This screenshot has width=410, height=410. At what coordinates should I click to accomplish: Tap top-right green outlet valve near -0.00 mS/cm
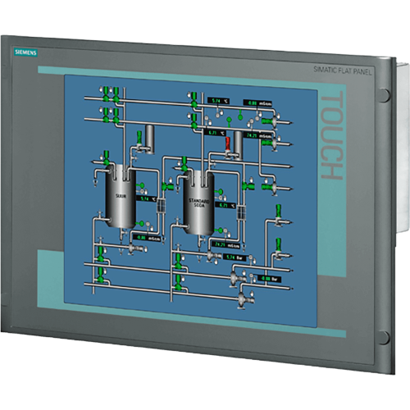coord(269,121)
